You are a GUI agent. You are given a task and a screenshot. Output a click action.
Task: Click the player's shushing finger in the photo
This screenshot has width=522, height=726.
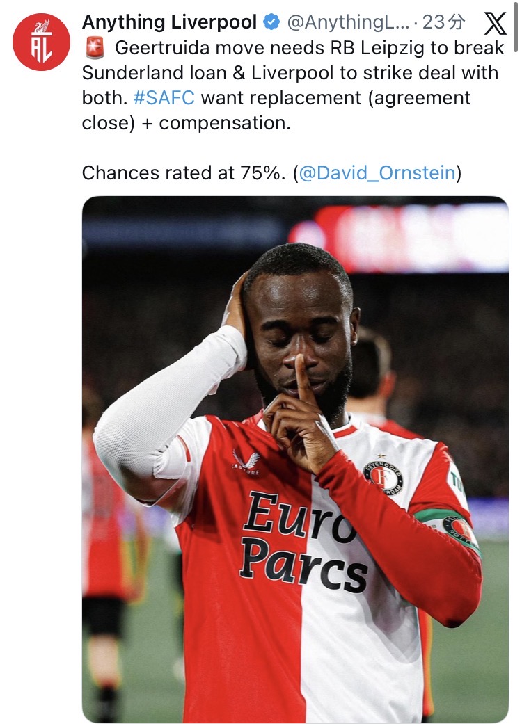click(303, 380)
